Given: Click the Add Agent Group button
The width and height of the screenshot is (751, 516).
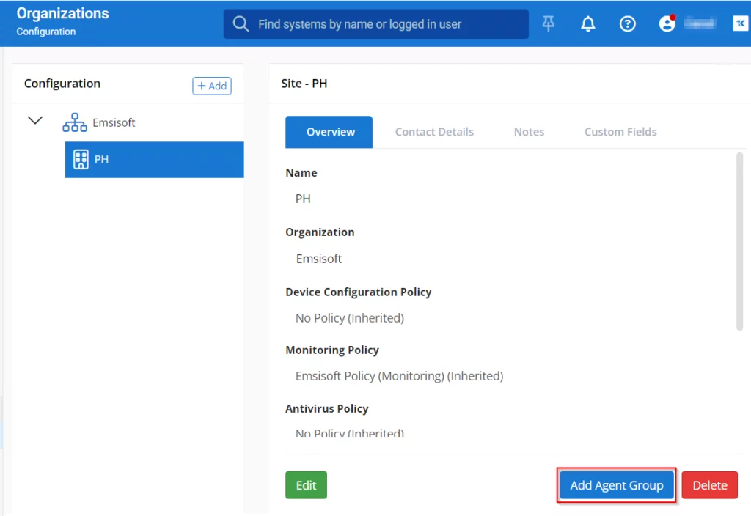Looking at the screenshot, I should coord(616,485).
